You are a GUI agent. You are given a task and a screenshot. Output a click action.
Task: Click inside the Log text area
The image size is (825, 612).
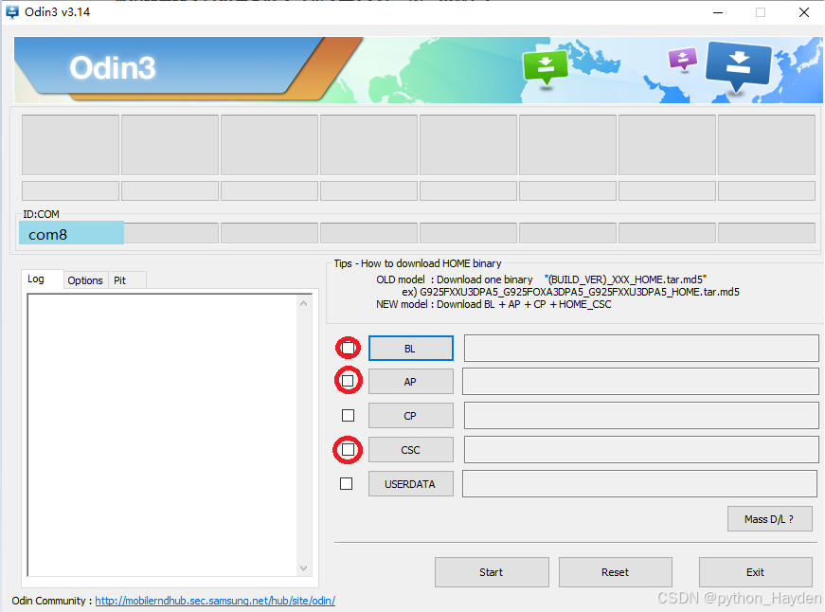(163, 435)
